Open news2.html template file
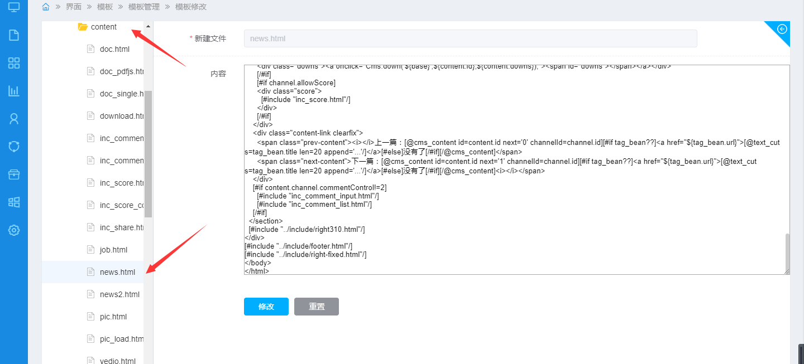This screenshot has width=804, height=364. (119, 294)
